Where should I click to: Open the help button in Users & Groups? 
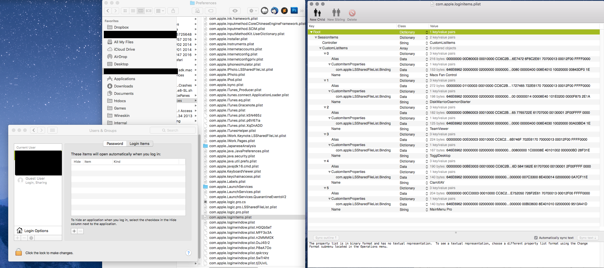tap(188, 253)
